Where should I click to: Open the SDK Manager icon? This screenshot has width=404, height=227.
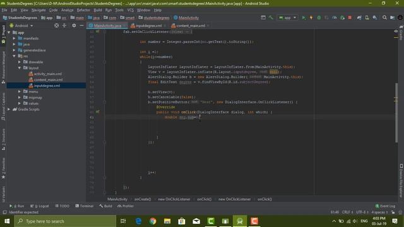coord(374,18)
